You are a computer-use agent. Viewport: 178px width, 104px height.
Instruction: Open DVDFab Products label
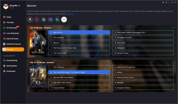tap(13, 44)
